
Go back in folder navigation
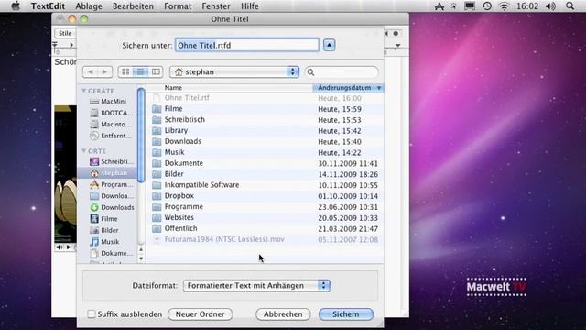[90, 71]
